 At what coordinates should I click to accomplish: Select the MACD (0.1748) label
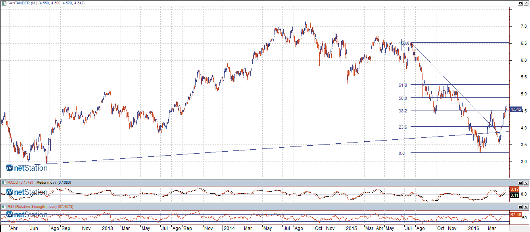coord(20,183)
